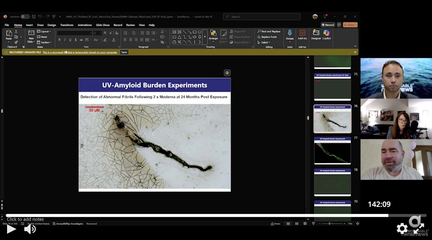Open the font size dropdown
The width and height of the screenshot is (432, 240).
point(97,33)
